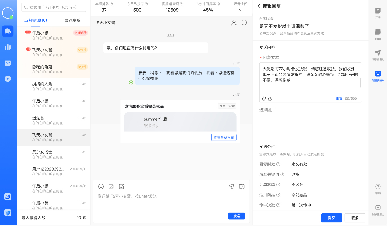
Task: Open the emoji picker in message toolbar
Action: pos(101,186)
